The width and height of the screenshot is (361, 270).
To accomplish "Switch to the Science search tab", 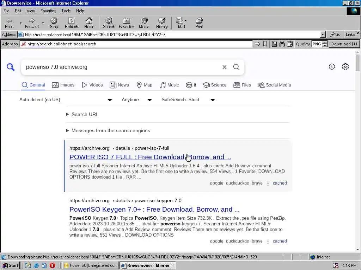I will pyautogui.click(x=215, y=85).
